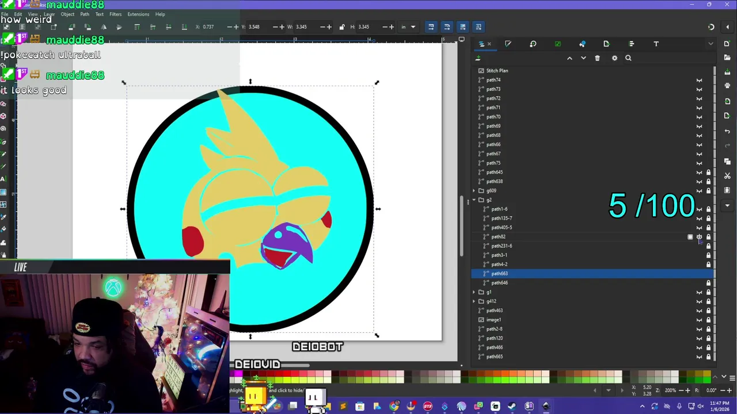
Task: Move selected object down in layers list
Action: point(583,58)
